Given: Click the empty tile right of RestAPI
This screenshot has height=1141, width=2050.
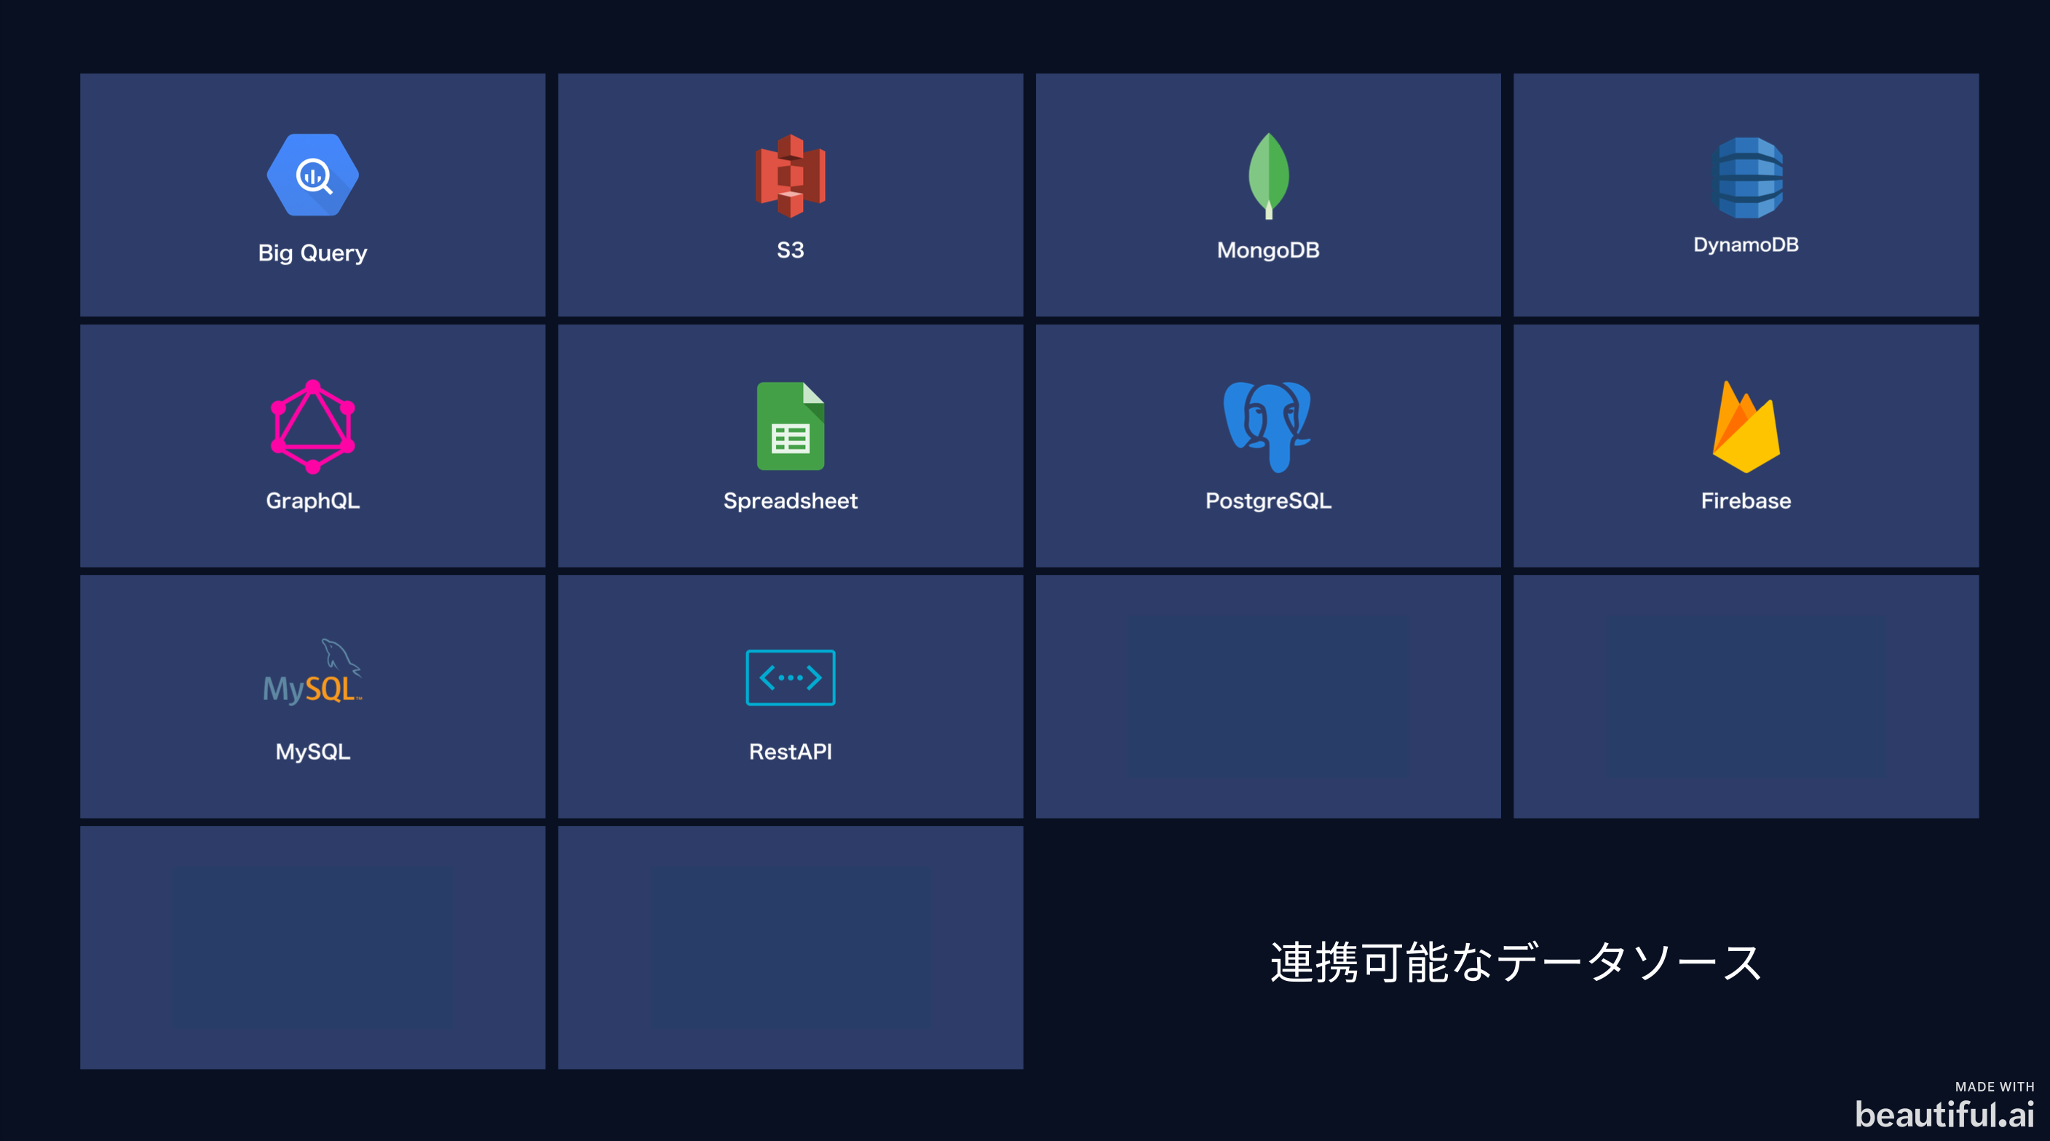Looking at the screenshot, I should point(1267,696).
